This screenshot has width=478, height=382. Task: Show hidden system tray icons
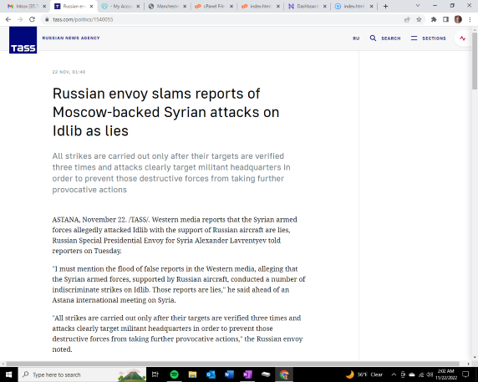(394, 374)
